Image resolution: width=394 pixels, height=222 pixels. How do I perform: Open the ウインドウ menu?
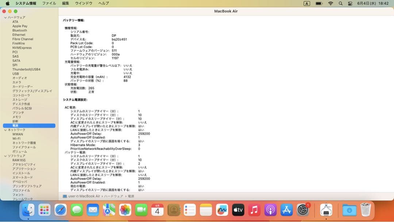tap(84, 3)
